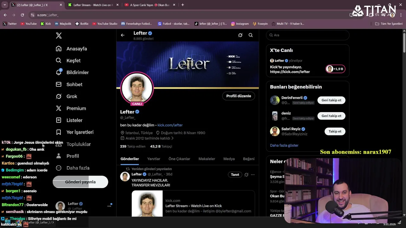Open the Foxepin bookmark

pos(260,24)
